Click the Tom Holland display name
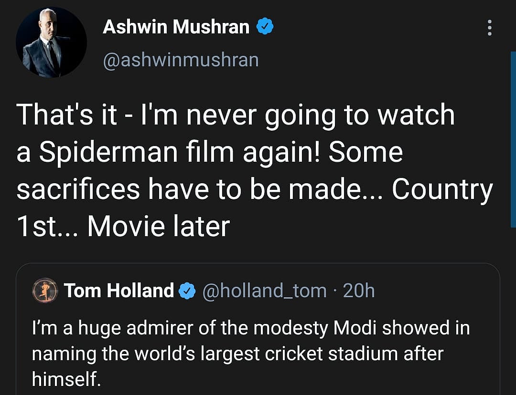 pyautogui.click(x=119, y=291)
